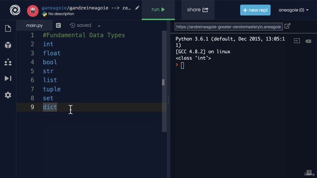Open the Debugger play-step icon
Screen dimensions: 317x178
point(8,78)
